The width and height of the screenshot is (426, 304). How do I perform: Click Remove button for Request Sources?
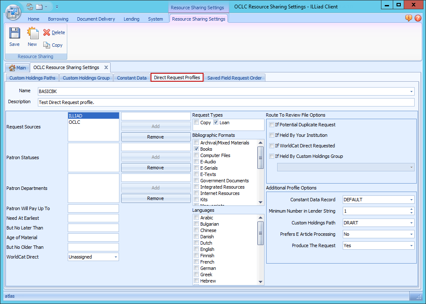click(x=156, y=137)
